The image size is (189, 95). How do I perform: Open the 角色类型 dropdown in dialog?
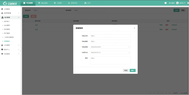click(110, 47)
